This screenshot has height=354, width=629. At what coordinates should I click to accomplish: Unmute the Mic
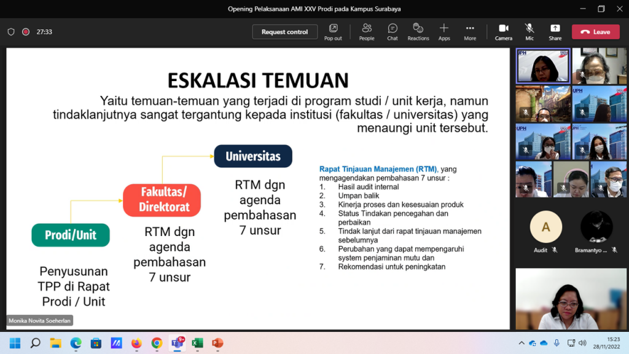pyautogui.click(x=529, y=31)
